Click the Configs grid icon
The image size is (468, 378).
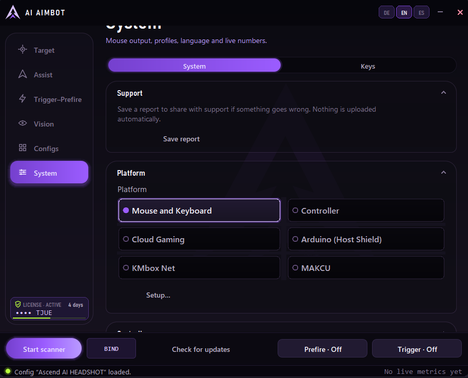(23, 148)
